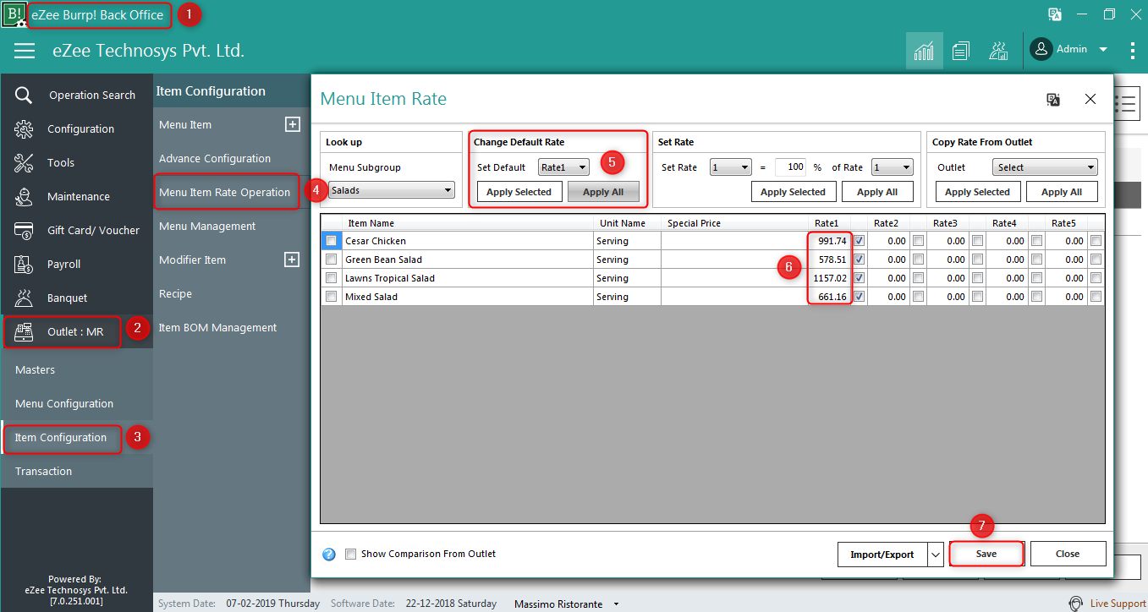
Task: Open the dashboard chart icon in header
Action: (924, 51)
